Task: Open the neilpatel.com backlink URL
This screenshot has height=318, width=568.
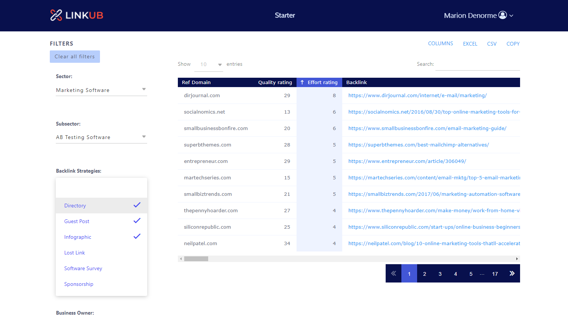Action: pos(434,243)
